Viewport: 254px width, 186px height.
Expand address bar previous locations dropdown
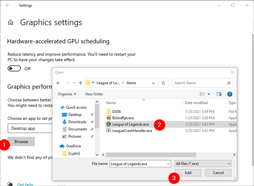pyautogui.click(x=153, y=83)
